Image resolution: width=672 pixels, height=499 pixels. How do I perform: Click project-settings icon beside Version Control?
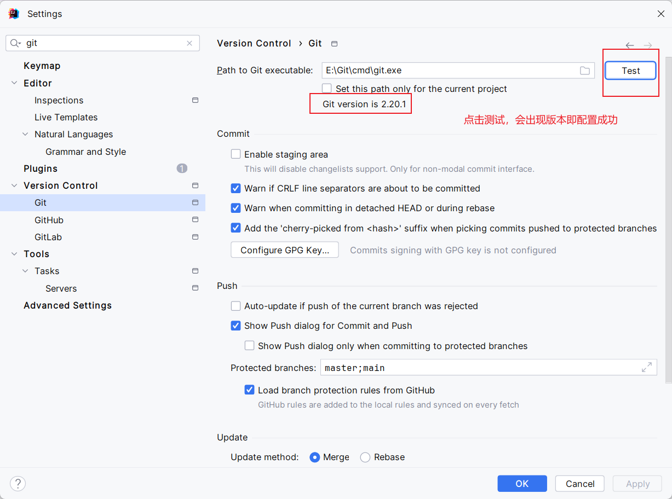195,185
